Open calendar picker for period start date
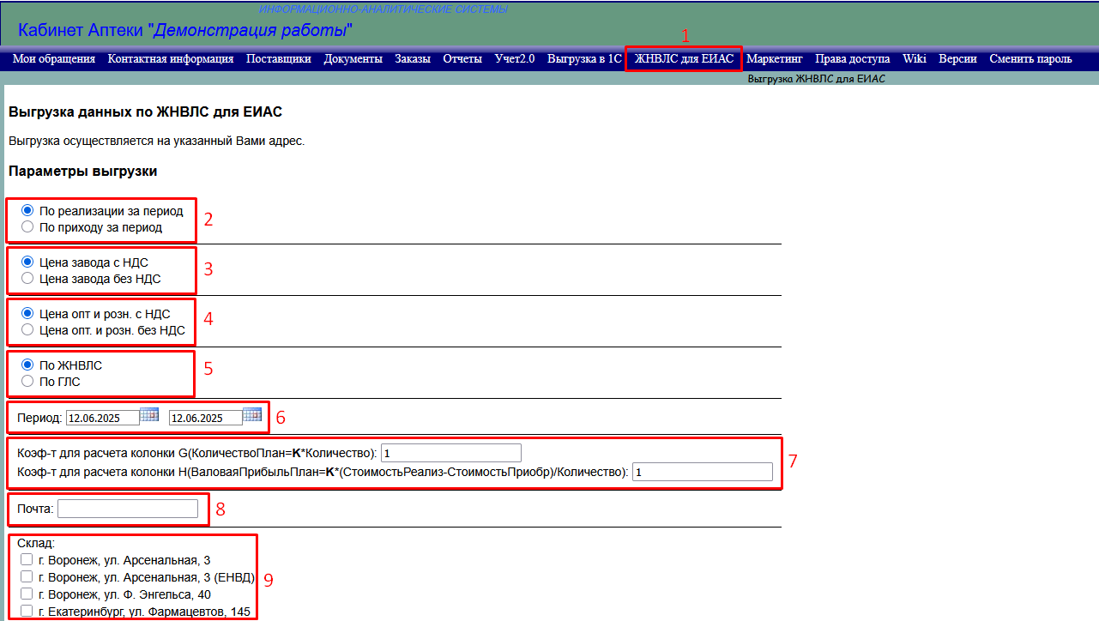The height and width of the screenshot is (621, 1099). click(x=149, y=415)
